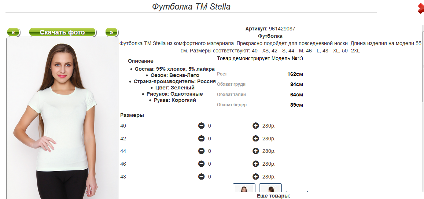Click the Скачать фото button
This screenshot has height=199, width=424.
pos(62,32)
